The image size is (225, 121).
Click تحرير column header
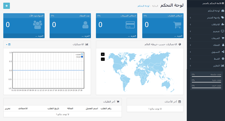pos(7,108)
